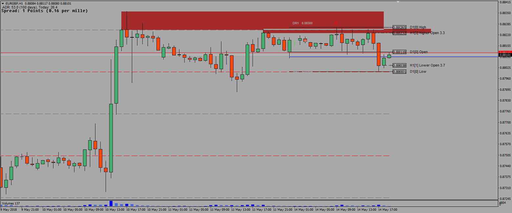Click 14 May 17:00 on the time axis

pyautogui.click(x=388, y=209)
